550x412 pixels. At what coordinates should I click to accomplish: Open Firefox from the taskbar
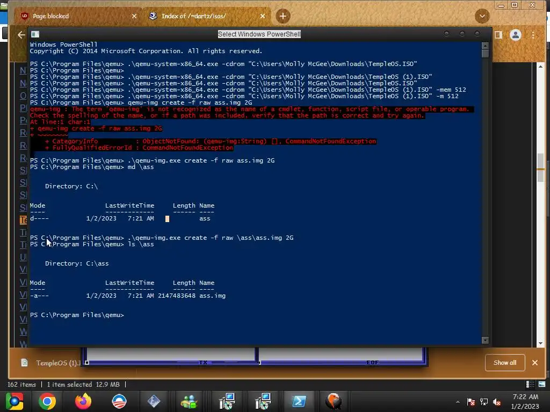(83, 401)
